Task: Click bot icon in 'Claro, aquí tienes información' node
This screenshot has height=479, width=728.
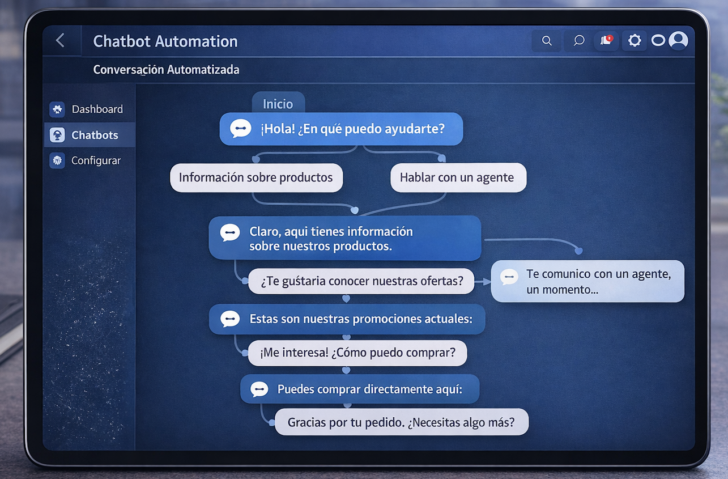Action: pos(230,232)
